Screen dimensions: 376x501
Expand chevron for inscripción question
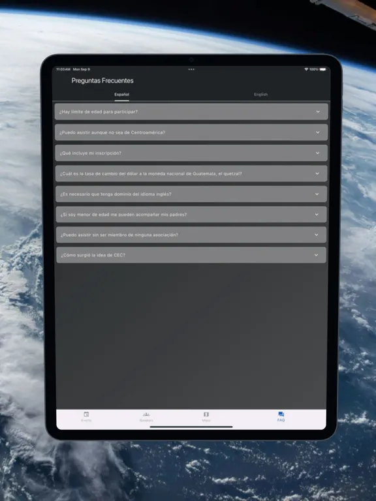pos(317,153)
